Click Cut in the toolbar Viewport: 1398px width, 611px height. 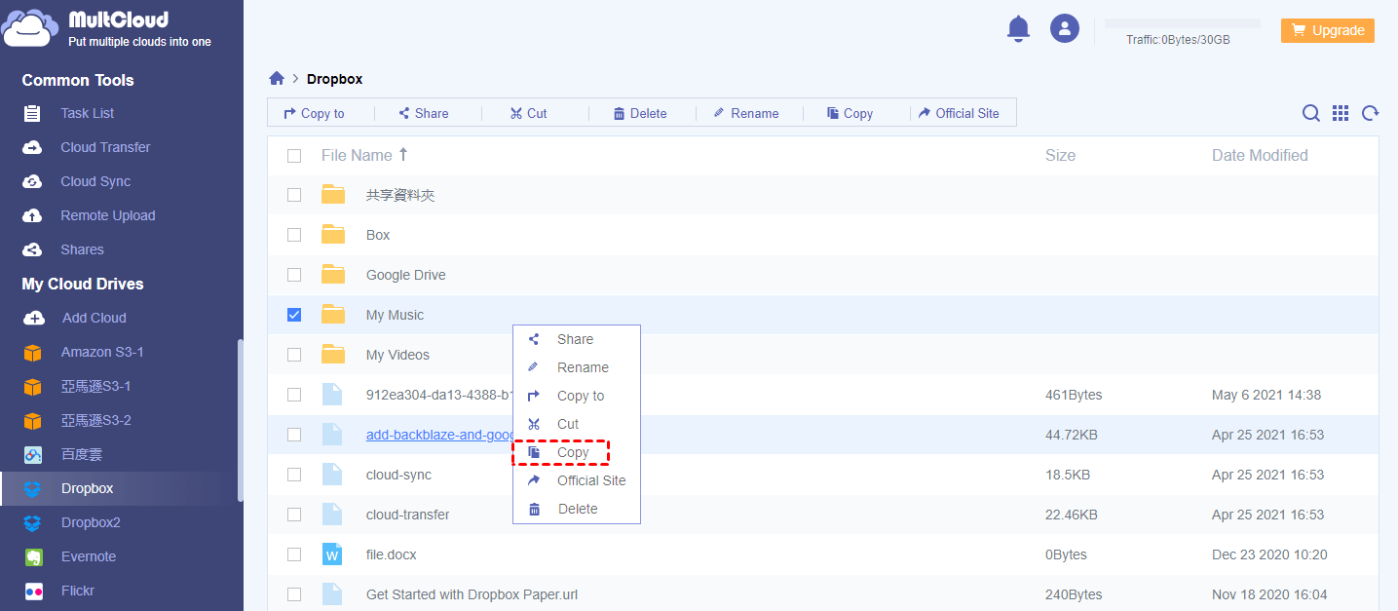pos(529,113)
